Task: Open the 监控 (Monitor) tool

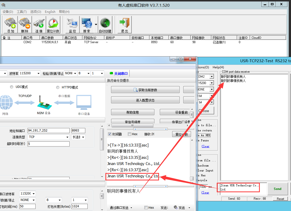Action: coord(72,25)
